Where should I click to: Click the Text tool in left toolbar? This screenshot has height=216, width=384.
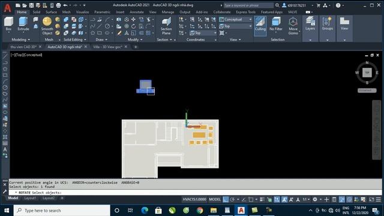[x=5, y=149]
